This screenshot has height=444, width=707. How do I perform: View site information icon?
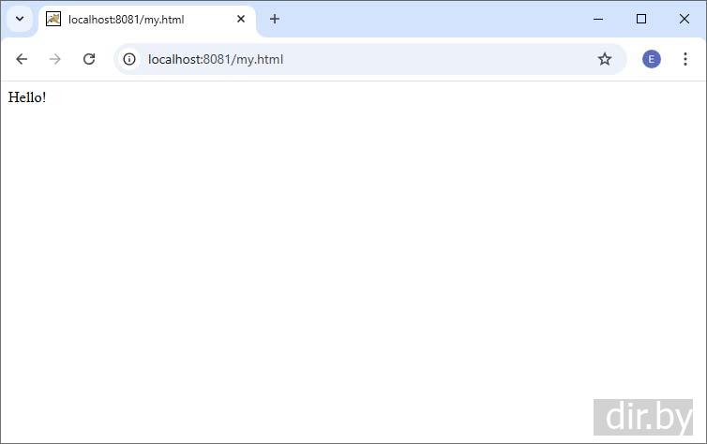[129, 59]
